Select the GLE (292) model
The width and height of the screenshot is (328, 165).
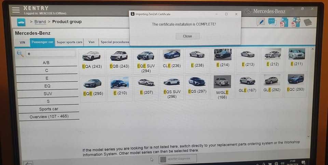(272, 86)
